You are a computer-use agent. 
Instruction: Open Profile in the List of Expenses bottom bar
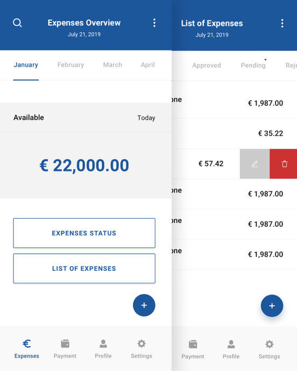point(231,349)
